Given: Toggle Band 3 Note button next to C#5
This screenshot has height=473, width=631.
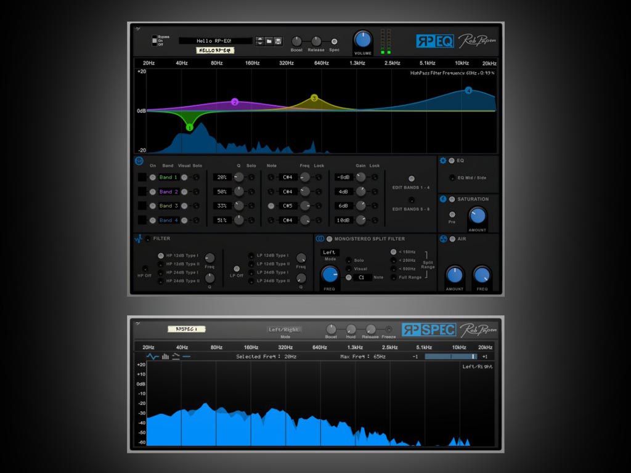Looking at the screenshot, I should (x=271, y=206).
